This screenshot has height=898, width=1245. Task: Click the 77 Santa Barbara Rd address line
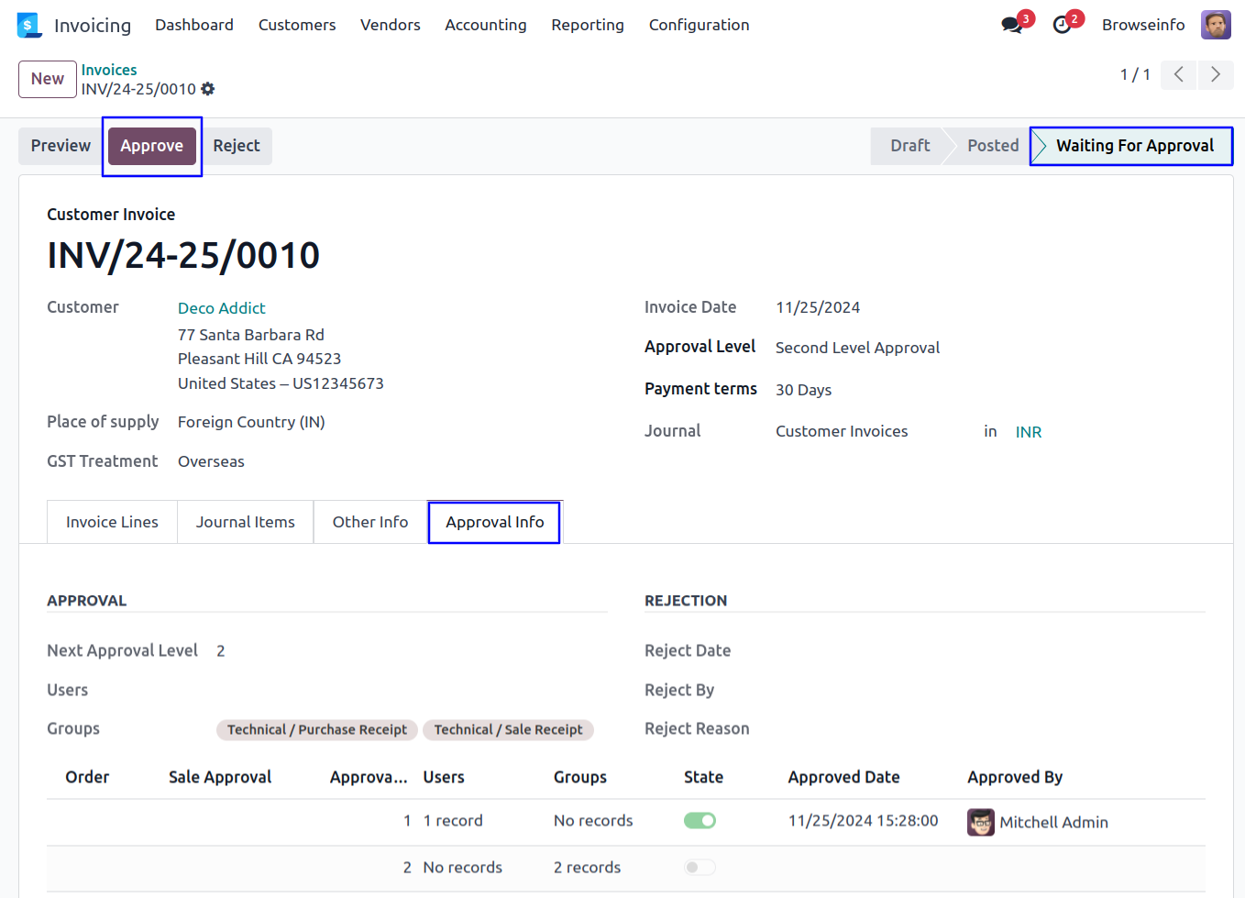pos(251,335)
